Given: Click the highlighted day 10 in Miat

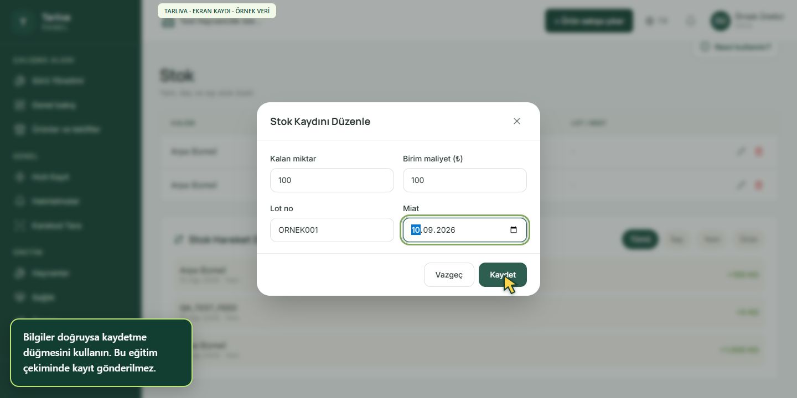Looking at the screenshot, I should pos(416,230).
